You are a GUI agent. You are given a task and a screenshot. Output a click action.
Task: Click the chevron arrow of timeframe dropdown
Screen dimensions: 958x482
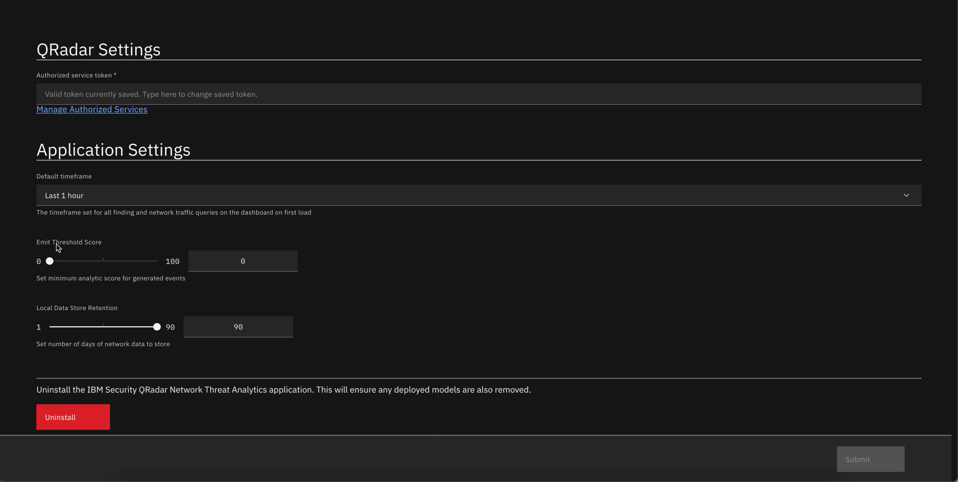(x=906, y=195)
